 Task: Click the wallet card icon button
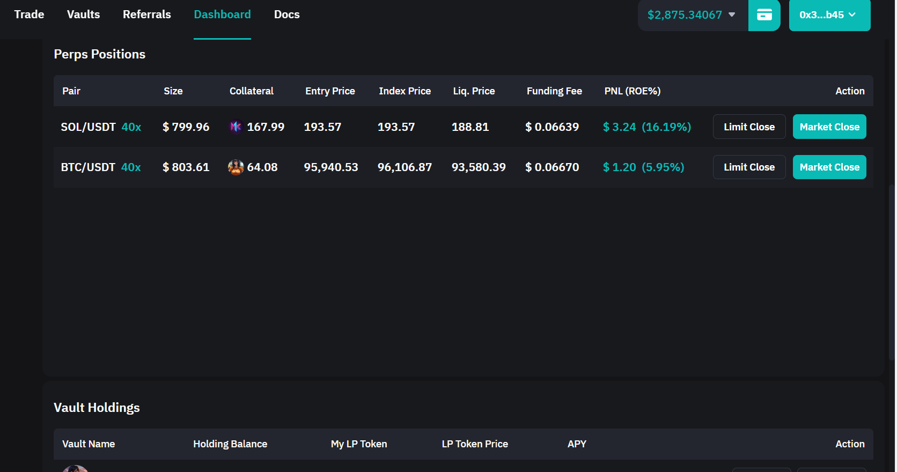(x=764, y=15)
